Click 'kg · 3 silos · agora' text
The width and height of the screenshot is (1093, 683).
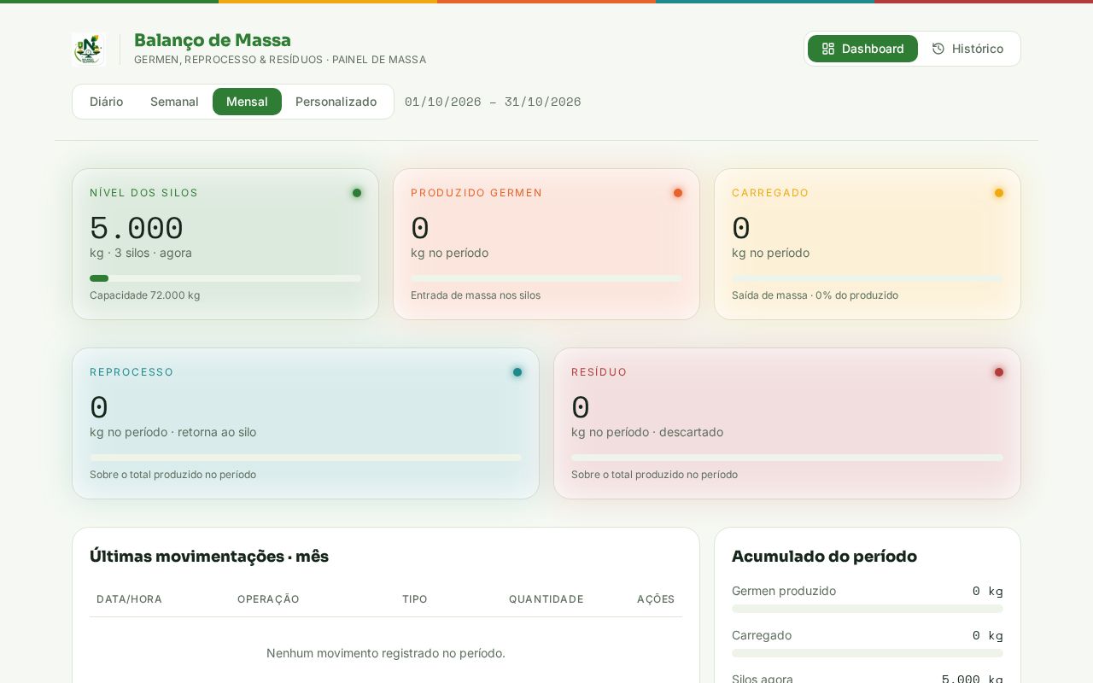pos(141,253)
